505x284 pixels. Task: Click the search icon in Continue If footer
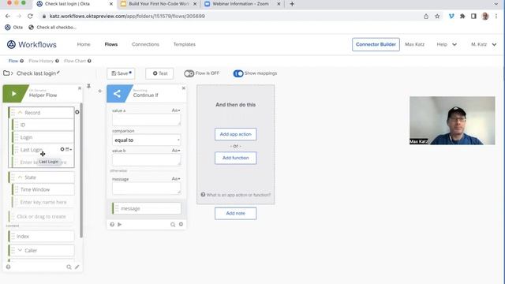(173, 224)
